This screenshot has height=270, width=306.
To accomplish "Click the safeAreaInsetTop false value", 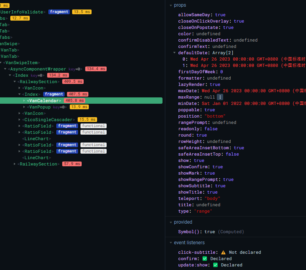I will [x=232, y=154].
